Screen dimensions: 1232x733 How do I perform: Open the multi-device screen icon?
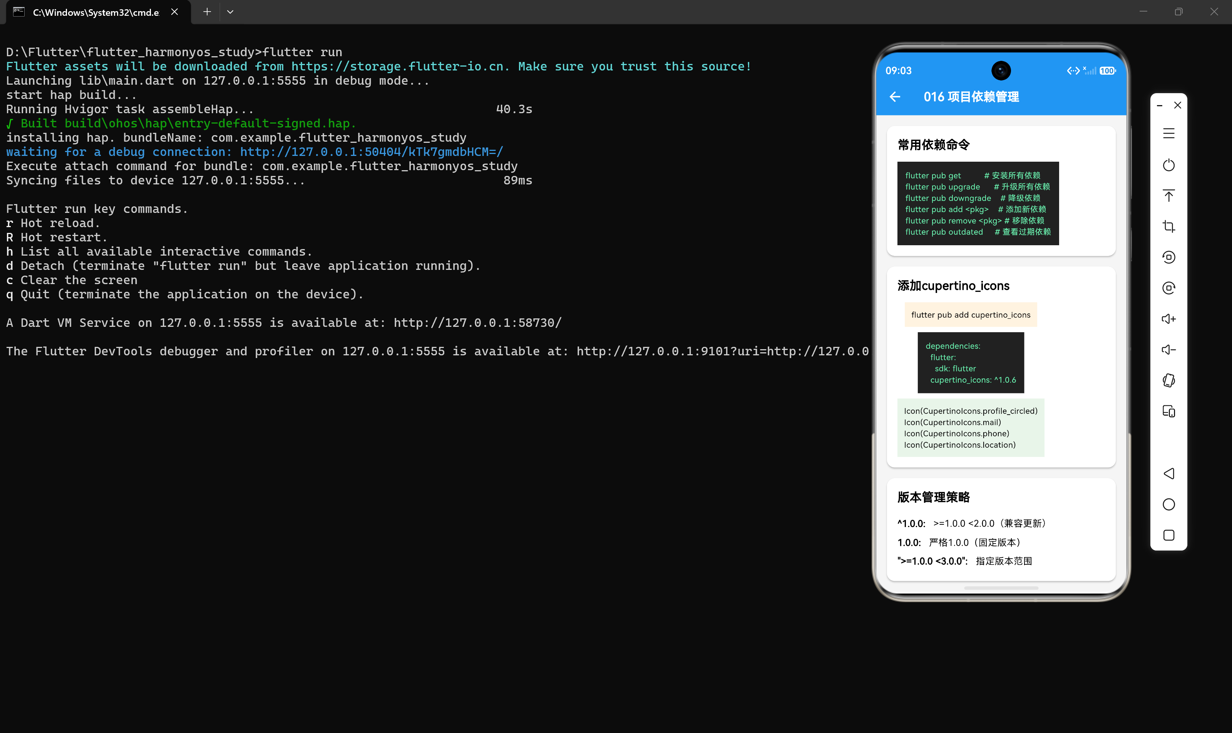click(x=1168, y=411)
